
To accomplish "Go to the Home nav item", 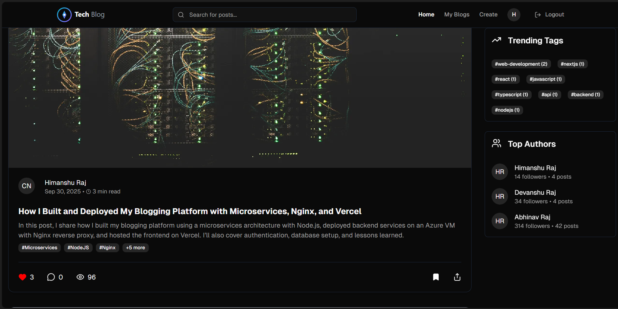I will tap(426, 15).
